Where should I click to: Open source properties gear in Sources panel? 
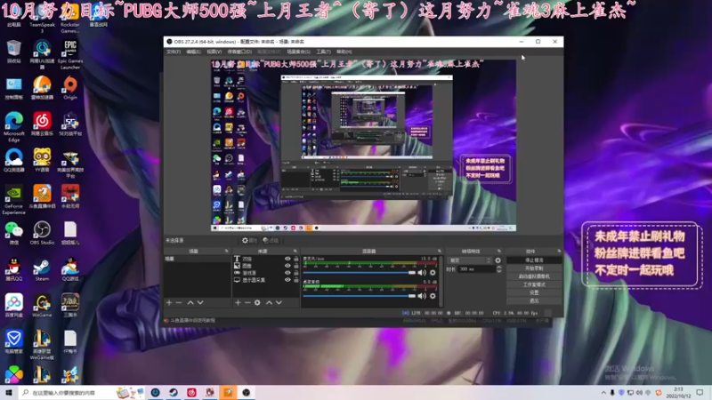pos(257,302)
